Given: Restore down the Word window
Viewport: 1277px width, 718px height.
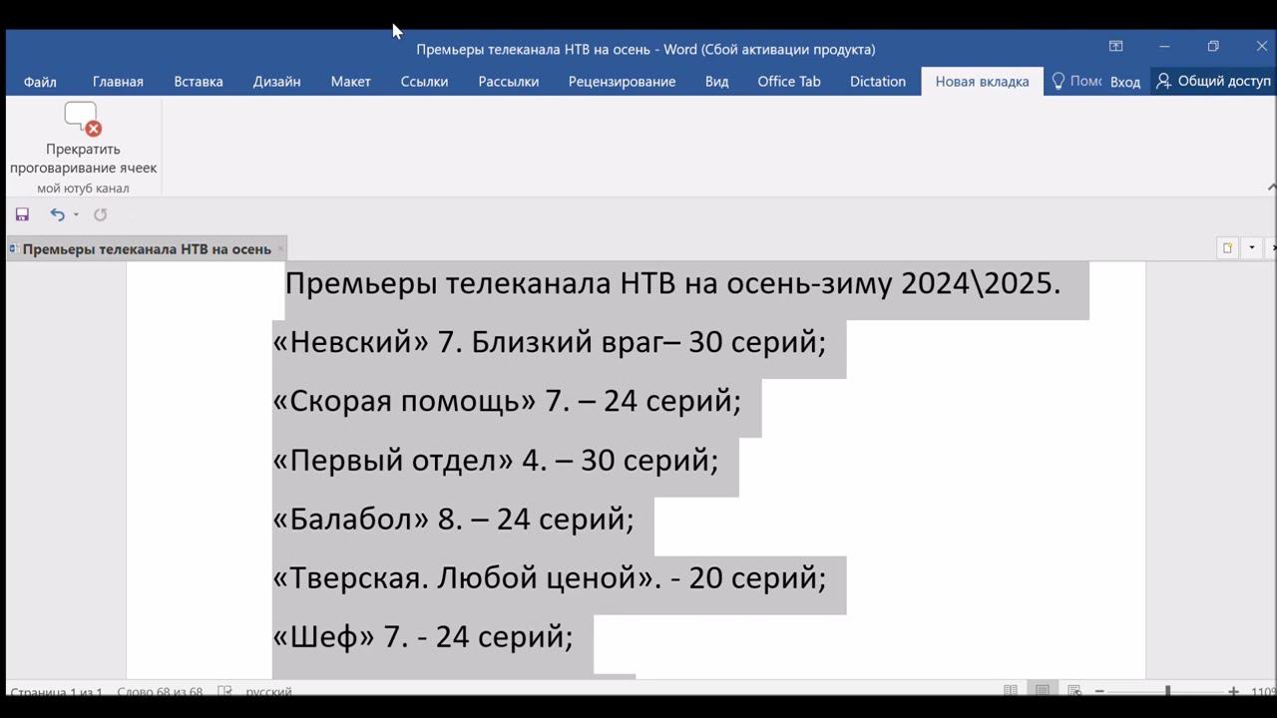Looking at the screenshot, I should point(1213,47).
